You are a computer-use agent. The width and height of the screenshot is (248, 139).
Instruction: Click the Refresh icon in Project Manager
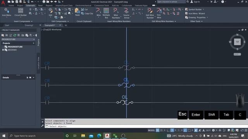[x=15, y=35]
